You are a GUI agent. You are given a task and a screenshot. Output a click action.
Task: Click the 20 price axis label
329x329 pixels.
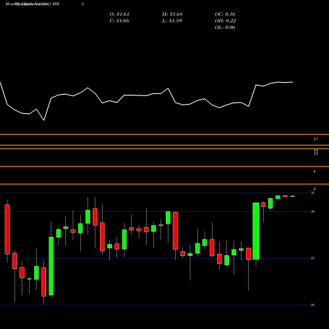tap(313, 305)
